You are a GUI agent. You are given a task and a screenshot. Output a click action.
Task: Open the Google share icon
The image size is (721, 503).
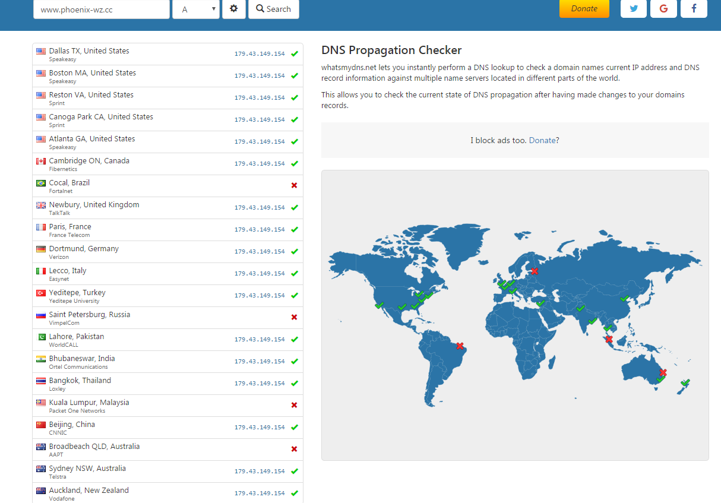coord(663,8)
